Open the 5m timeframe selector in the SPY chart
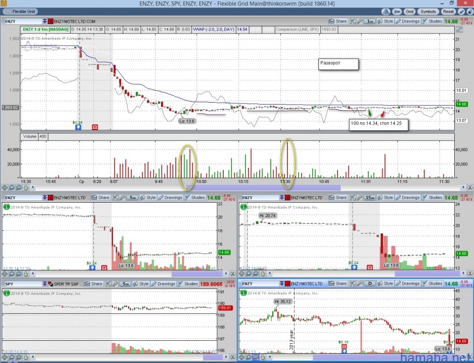Image resolution: width=474 pixels, height=363 pixels. (125, 284)
